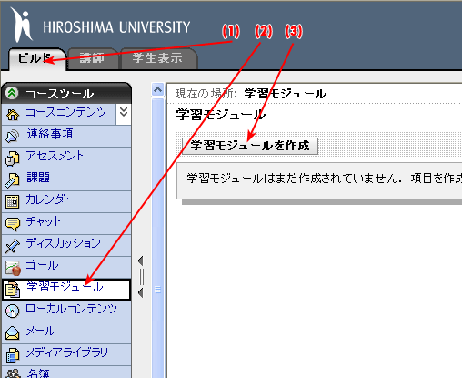Image resolution: width=462 pixels, height=378 pixels.
Task: Click the pushpin icon for ディスカッション
Action: [x=12, y=246]
